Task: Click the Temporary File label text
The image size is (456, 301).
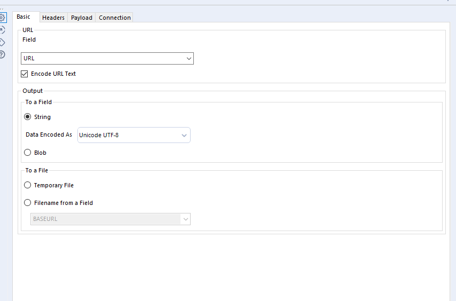Action: click(x=54, y=185)
